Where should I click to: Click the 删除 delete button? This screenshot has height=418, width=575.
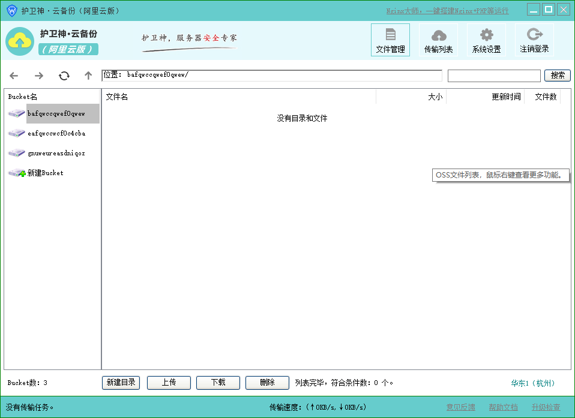coord(267,383)
